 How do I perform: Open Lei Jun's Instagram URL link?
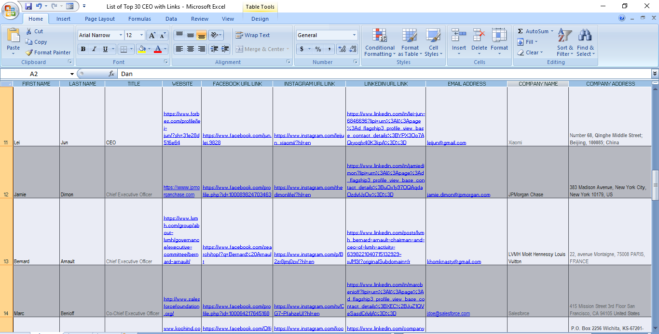point(309,139)
